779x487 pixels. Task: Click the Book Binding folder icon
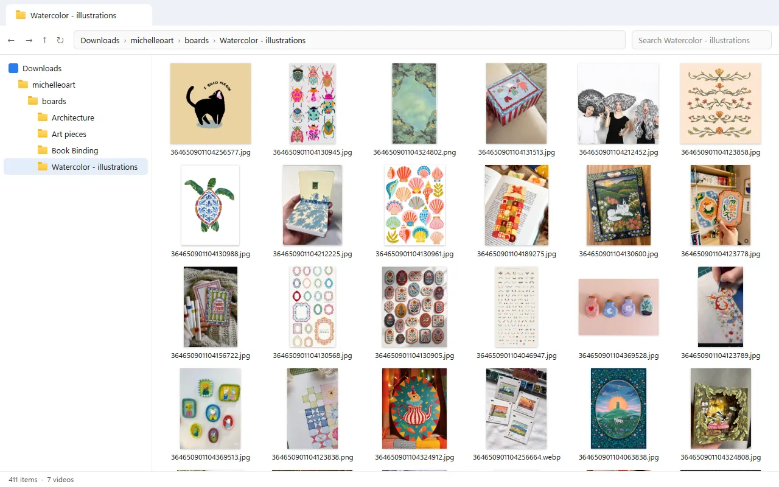(43, 150)
